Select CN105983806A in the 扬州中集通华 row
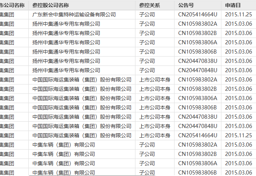256x176 pixels. (198, 42)
